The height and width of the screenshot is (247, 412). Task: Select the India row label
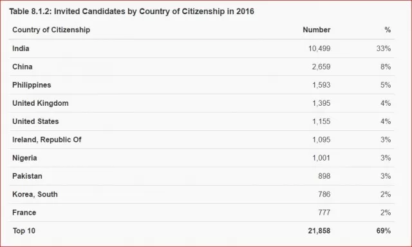21,48
